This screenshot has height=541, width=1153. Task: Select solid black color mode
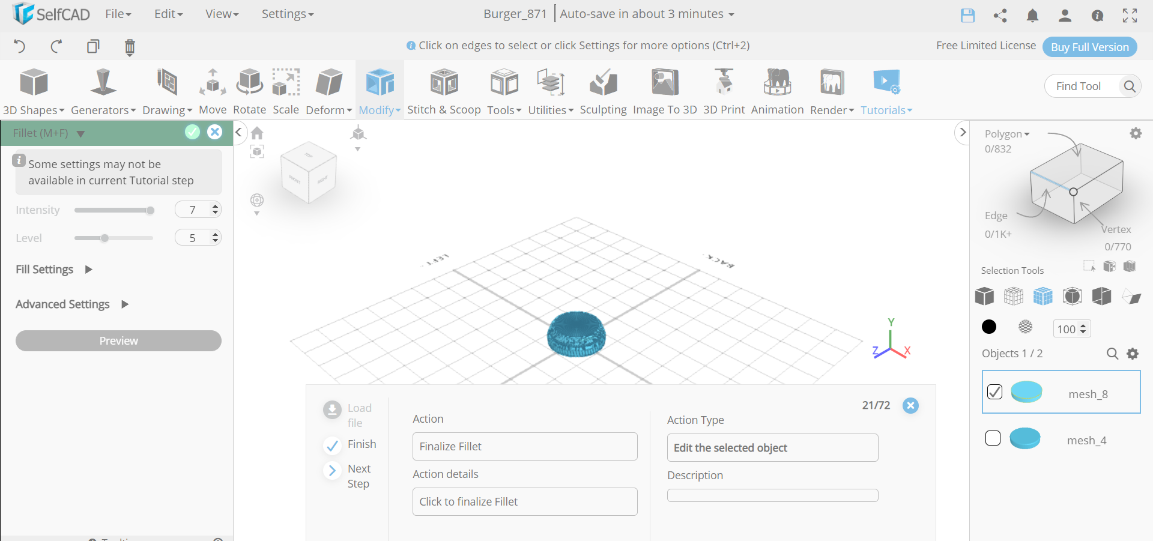pyautogui.click(x=989, y=327)
